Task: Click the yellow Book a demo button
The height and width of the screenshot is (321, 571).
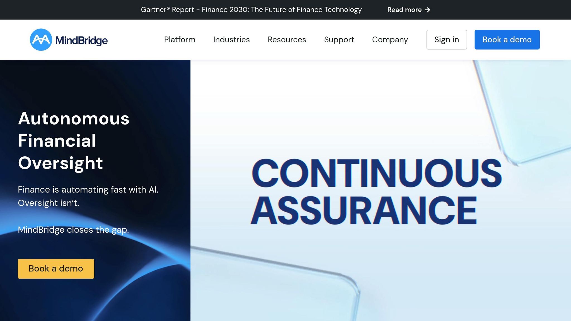Action: pos(56,269)
